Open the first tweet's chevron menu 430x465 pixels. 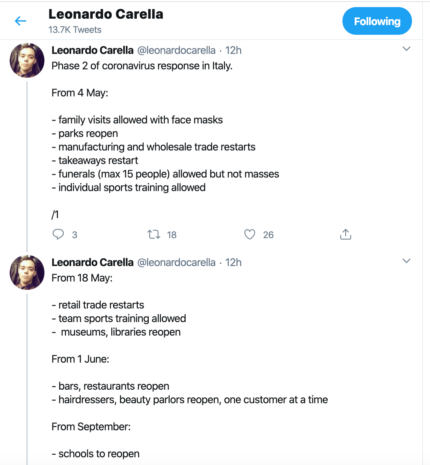coord(407,49)
